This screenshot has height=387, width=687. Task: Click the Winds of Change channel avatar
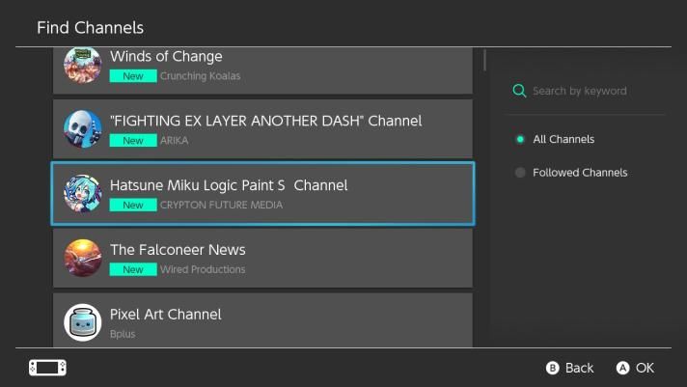(x=83, y=65)
